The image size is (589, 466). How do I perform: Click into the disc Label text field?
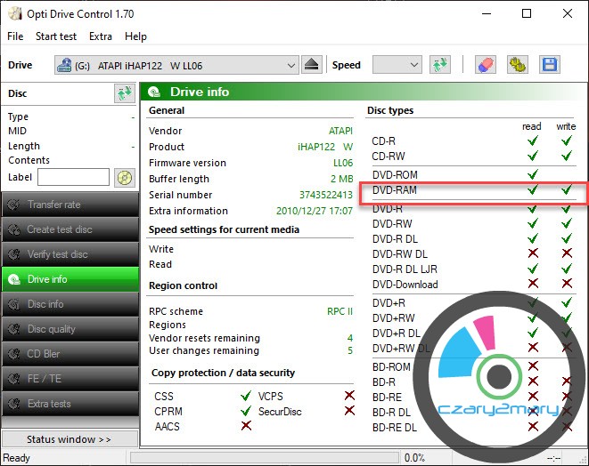[73, 177]
